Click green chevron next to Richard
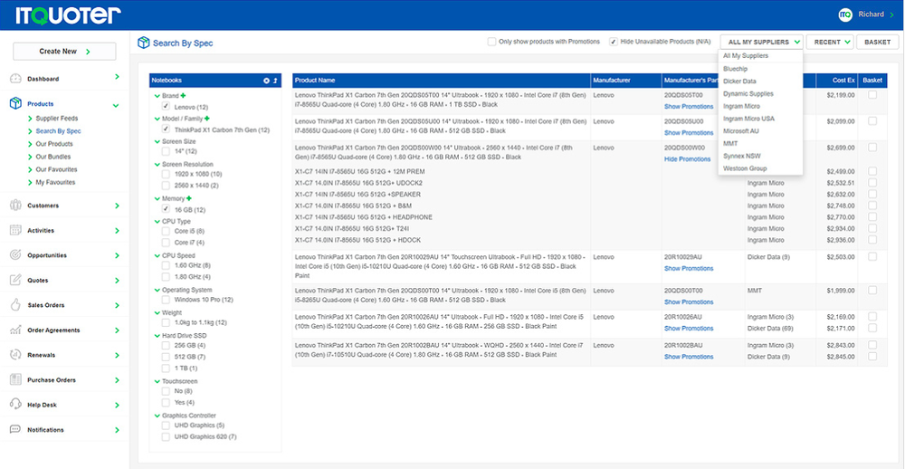905x469 pixels. 891,15
